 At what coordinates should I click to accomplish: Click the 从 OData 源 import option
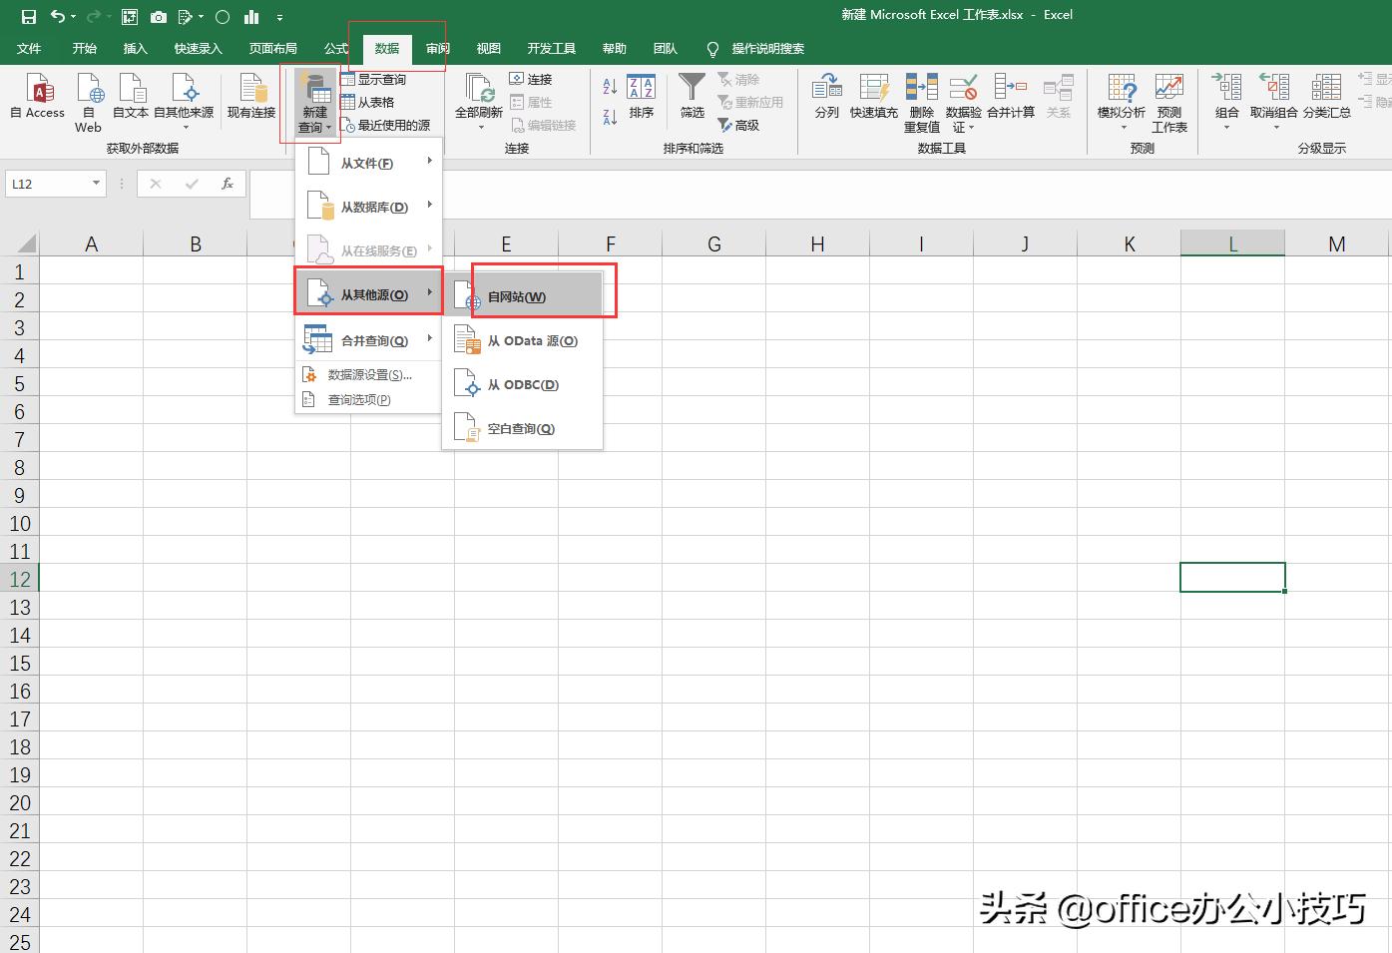click(x=529, y=340)
